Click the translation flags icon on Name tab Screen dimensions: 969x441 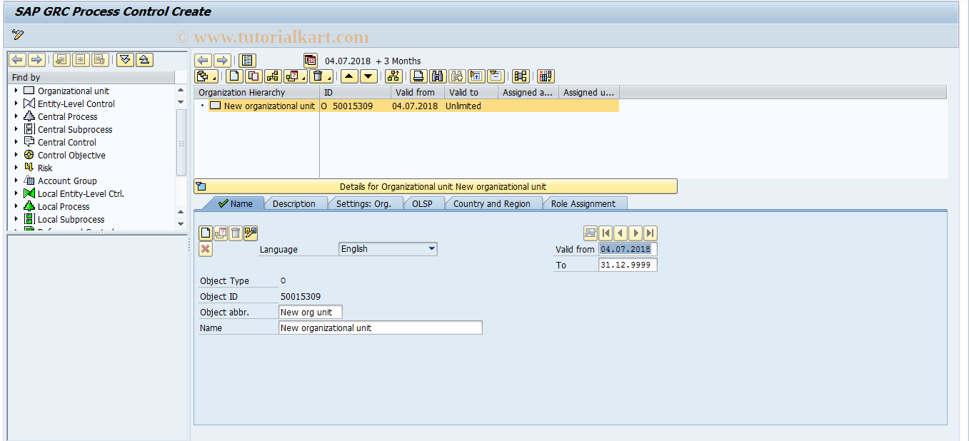[251, 233]
